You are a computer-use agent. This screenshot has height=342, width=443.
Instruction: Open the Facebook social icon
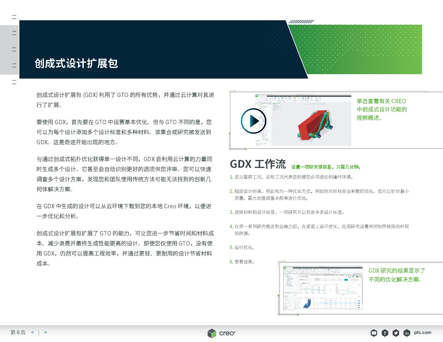coord(385,333)
